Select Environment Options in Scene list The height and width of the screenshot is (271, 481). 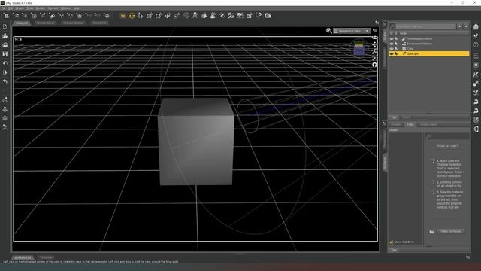click(x=419, y=44)
